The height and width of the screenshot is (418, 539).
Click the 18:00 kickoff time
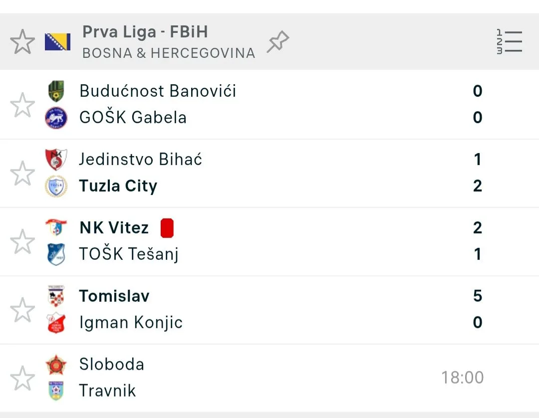[462, 378]
